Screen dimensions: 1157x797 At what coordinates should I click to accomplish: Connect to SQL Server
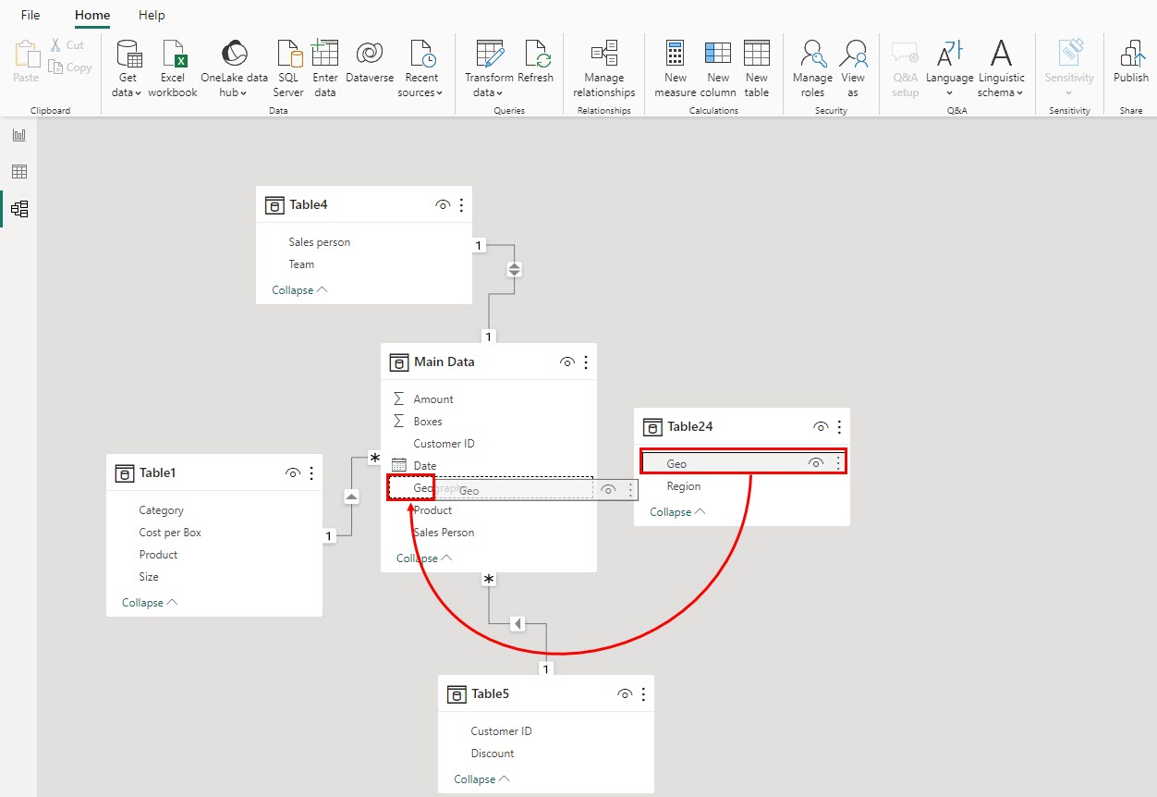point(288,67)
